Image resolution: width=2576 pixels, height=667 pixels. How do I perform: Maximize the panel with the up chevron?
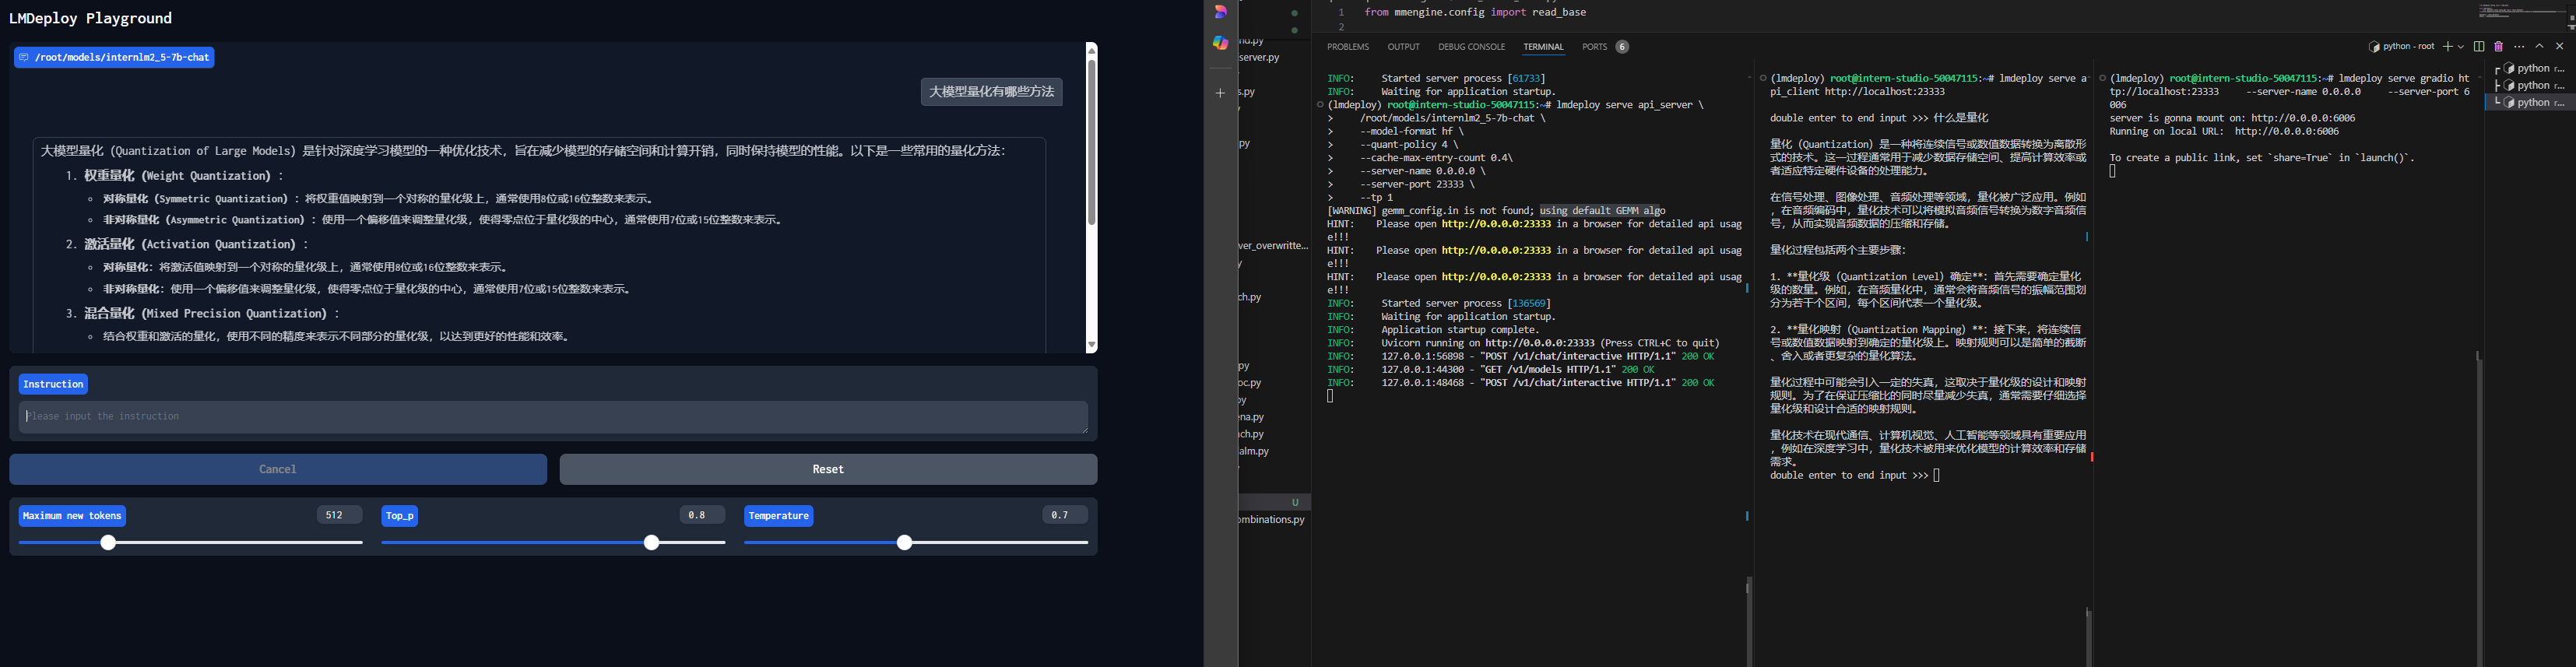[2539, 47]
